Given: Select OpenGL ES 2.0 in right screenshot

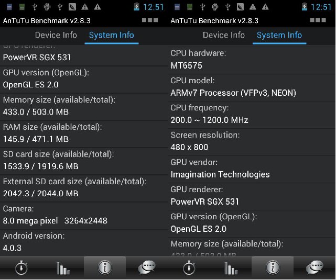Looking at the screenshot, I should click(x=199, y=229).
